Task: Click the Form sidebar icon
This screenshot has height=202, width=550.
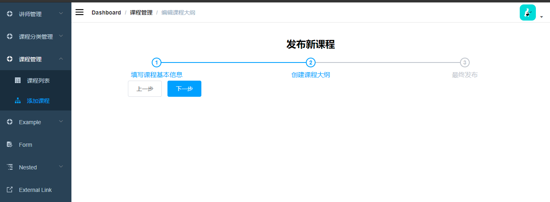Action: [x=10, y=144]
